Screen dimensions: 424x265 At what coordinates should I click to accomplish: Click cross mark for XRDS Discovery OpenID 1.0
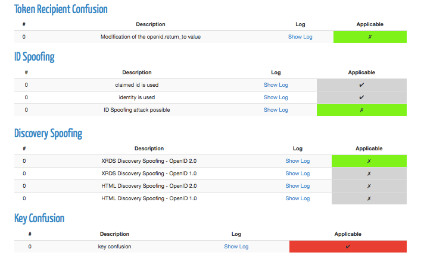(x=369, y=173)
